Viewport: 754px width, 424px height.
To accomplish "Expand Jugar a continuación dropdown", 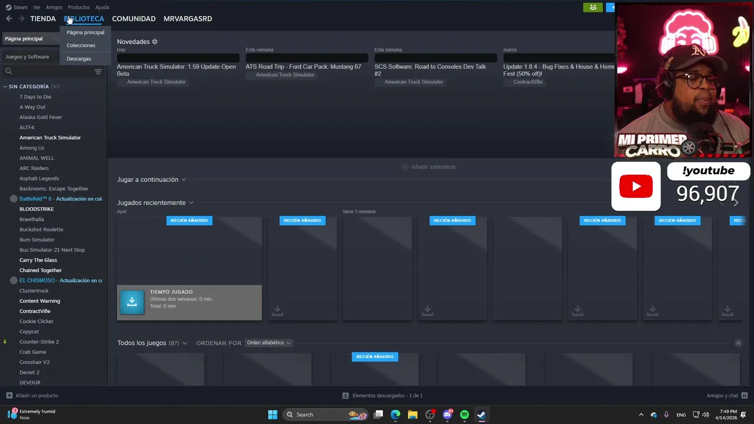I will coord(184,180).
